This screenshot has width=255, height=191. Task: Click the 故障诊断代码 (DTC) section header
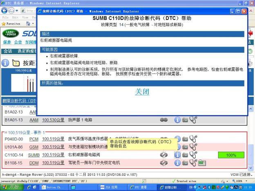coord(19,101)
